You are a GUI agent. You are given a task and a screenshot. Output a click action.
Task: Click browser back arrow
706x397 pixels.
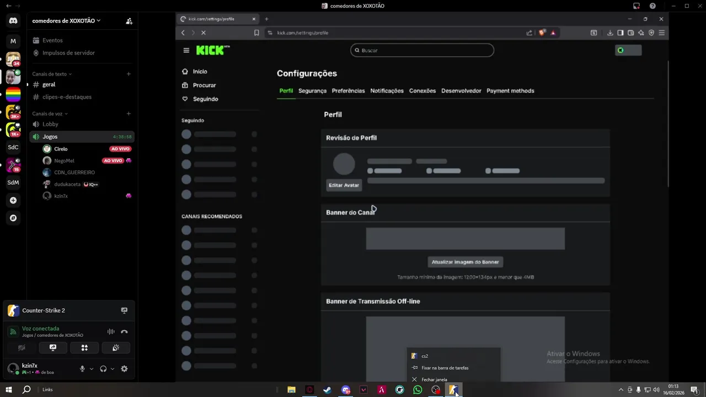183,33
